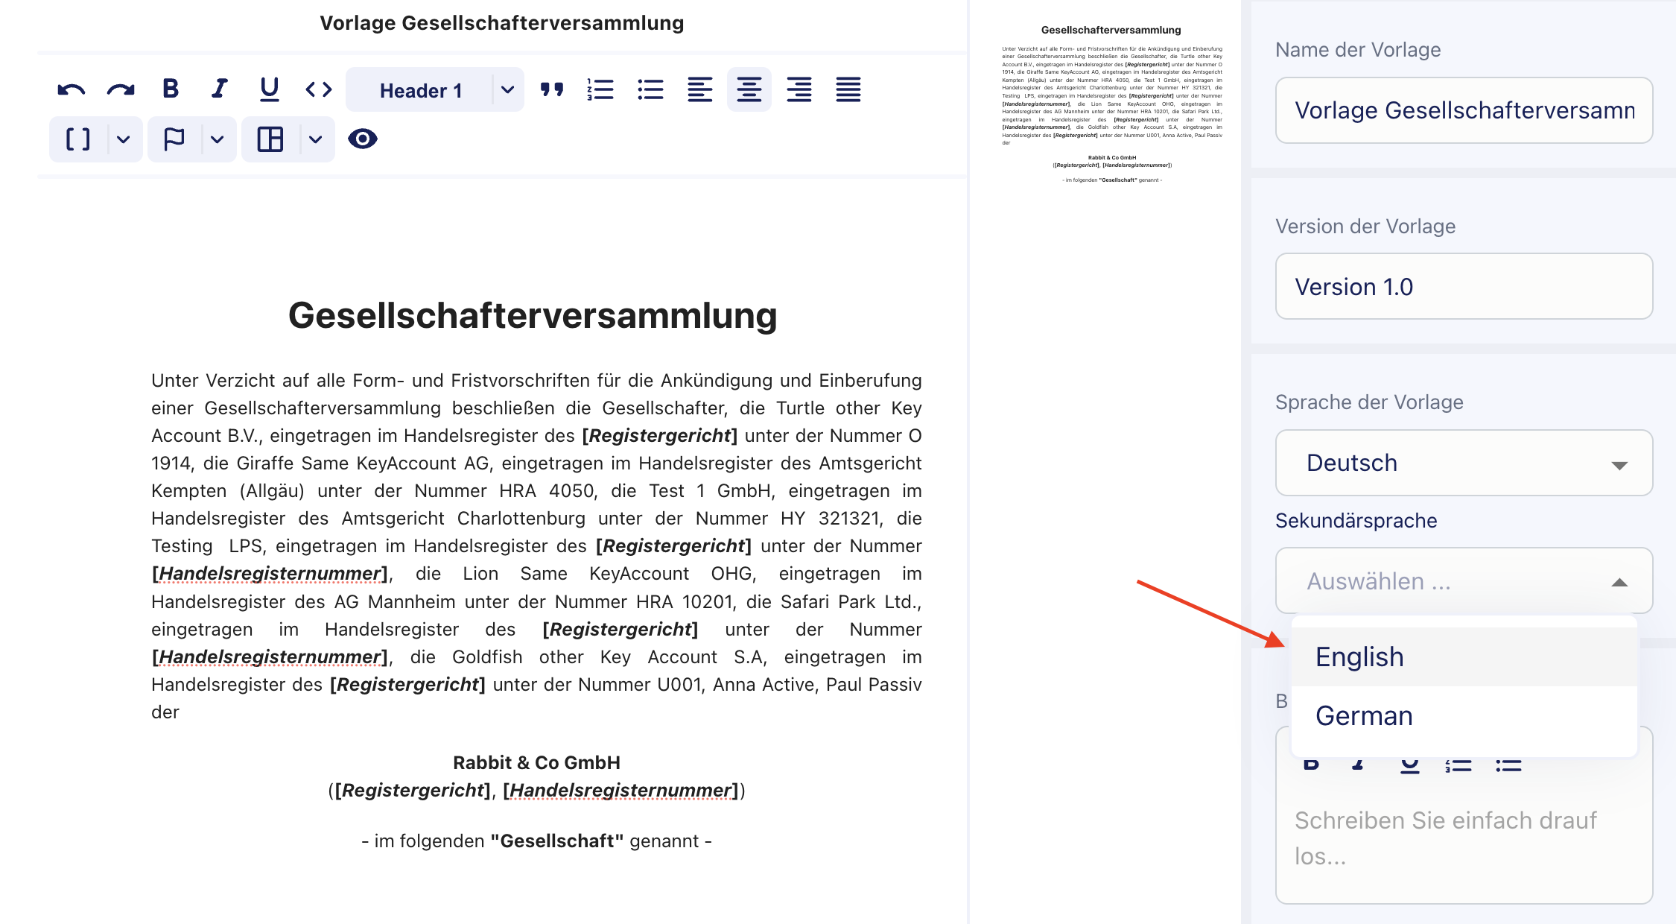Collapse the Sekundärsprache Auswählen dropdown
The height and width of the screenshot is (924, 1676).
[x=1464, y=581]
